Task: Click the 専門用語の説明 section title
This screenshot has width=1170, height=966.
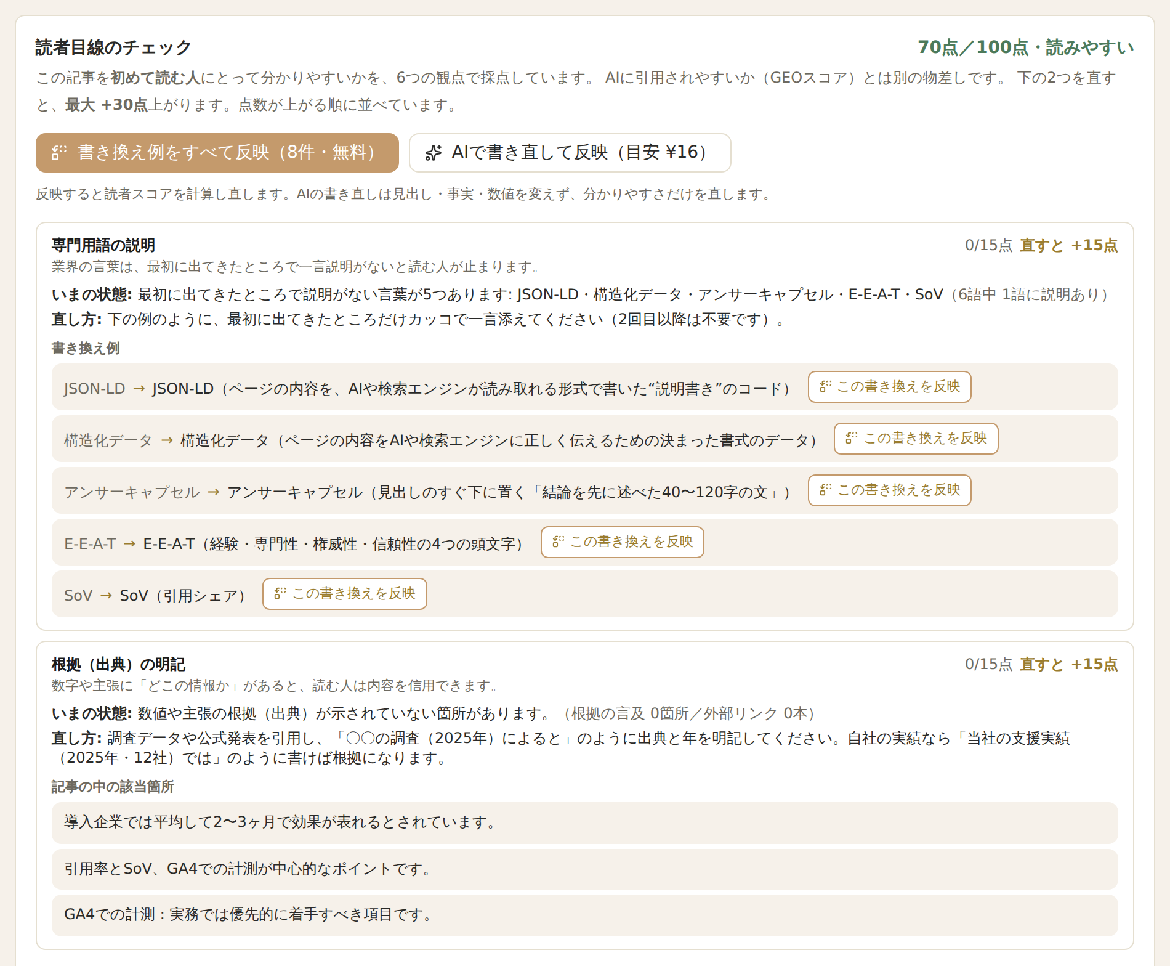Action: tap(103, 245)
